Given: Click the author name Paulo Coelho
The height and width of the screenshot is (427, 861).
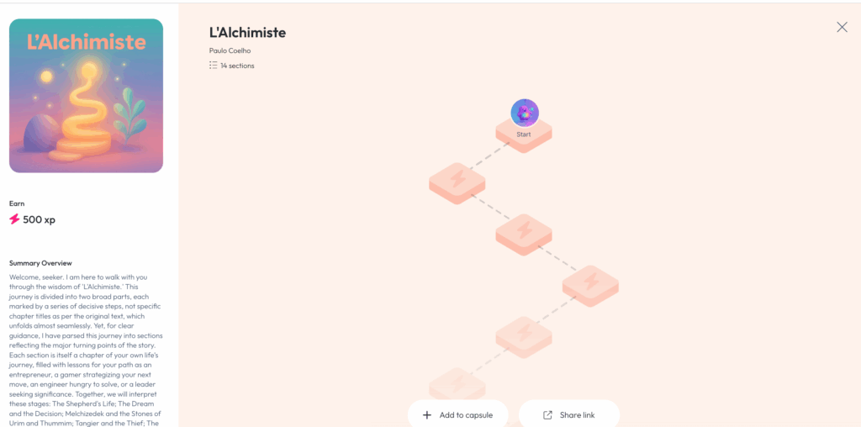Looking at the screenshot, I should click(231, 51).
